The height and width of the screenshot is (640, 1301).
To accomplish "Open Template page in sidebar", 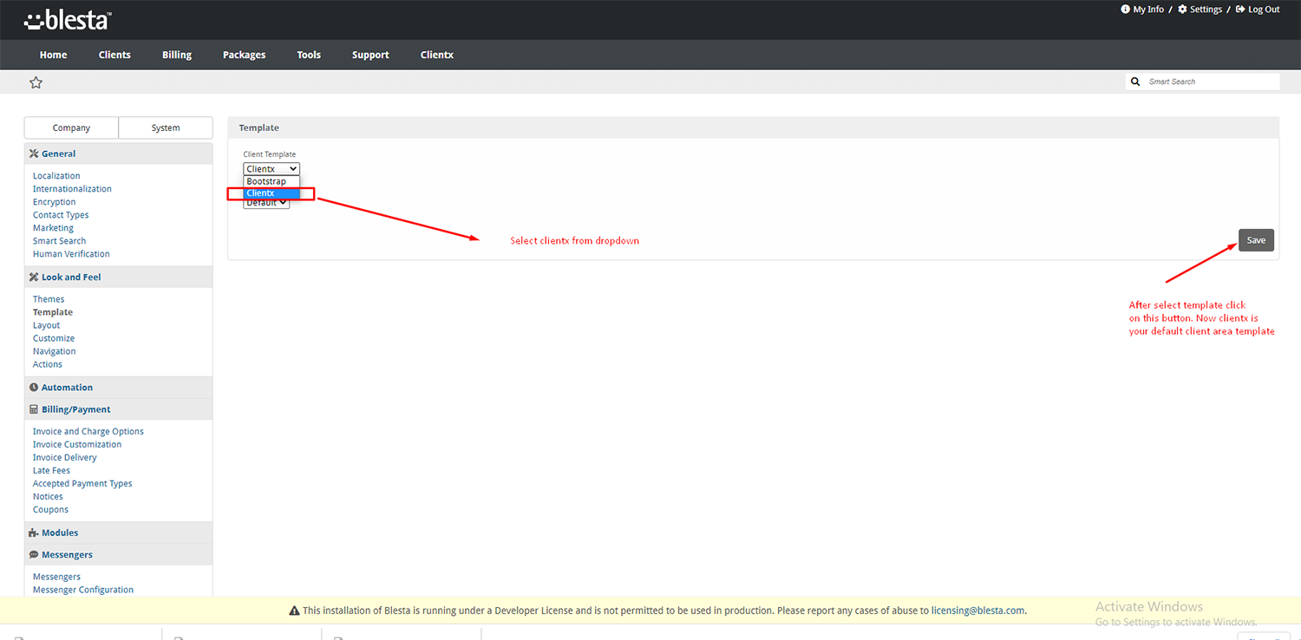I will pos(53,312).
